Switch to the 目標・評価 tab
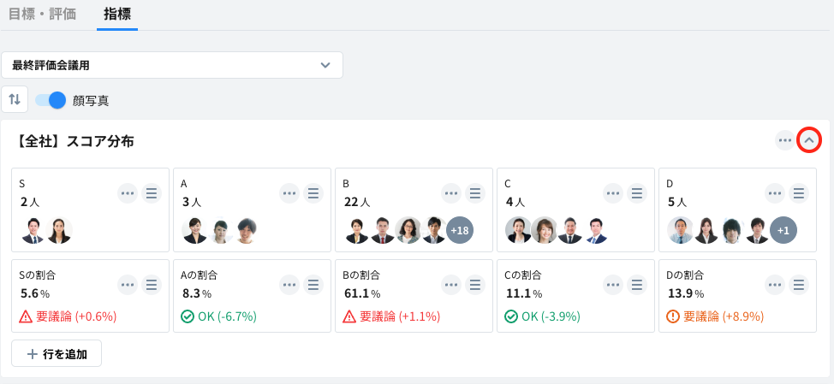 tap(43, 14)
